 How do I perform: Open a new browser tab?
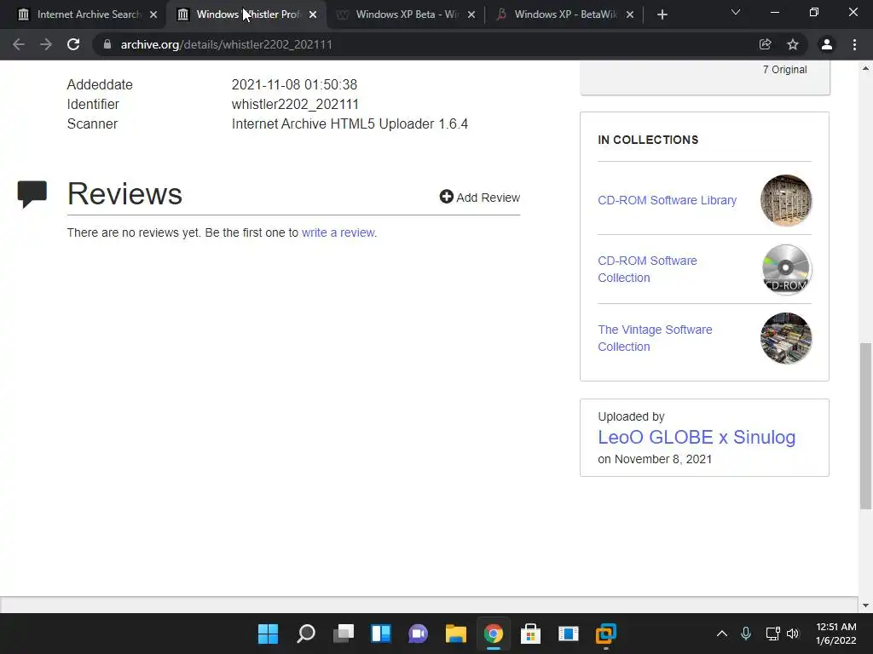[662, 15]
